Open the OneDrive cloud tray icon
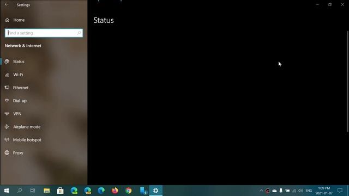Viewport: 349px width, 196px height. pyautogui.click(x=274, y=191)
